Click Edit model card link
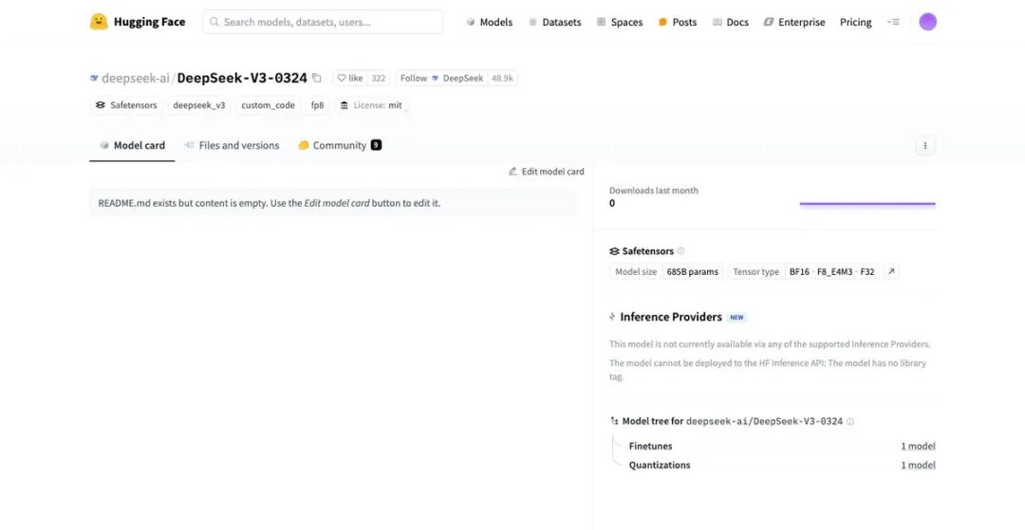Image resolution: width=1025 pixels, height=530 pixels. click(x=547, y=172)
